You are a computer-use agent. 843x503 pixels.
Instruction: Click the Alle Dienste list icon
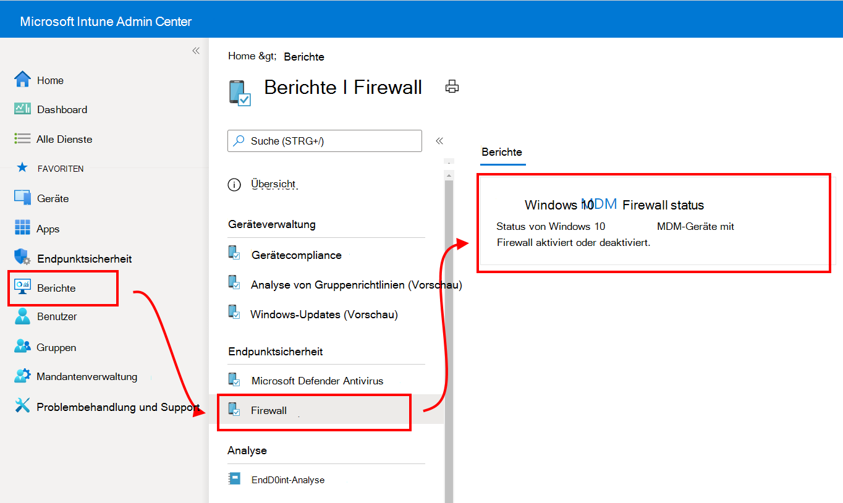(x=22, y=139)
